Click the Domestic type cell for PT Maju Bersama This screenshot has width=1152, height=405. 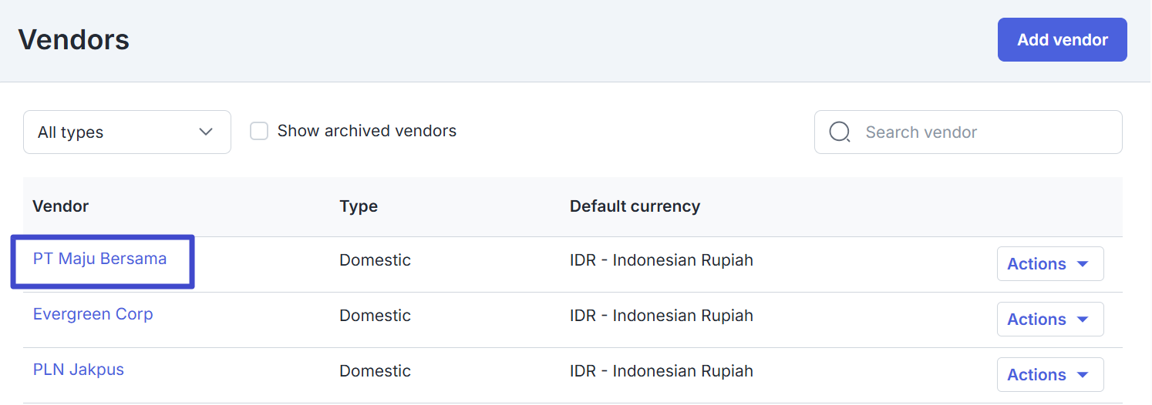pyautogui.click(x=375, y=260)
